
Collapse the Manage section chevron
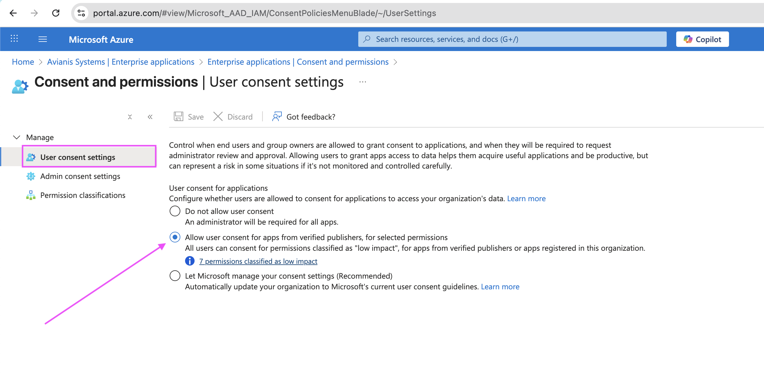(x=17, y=137)
